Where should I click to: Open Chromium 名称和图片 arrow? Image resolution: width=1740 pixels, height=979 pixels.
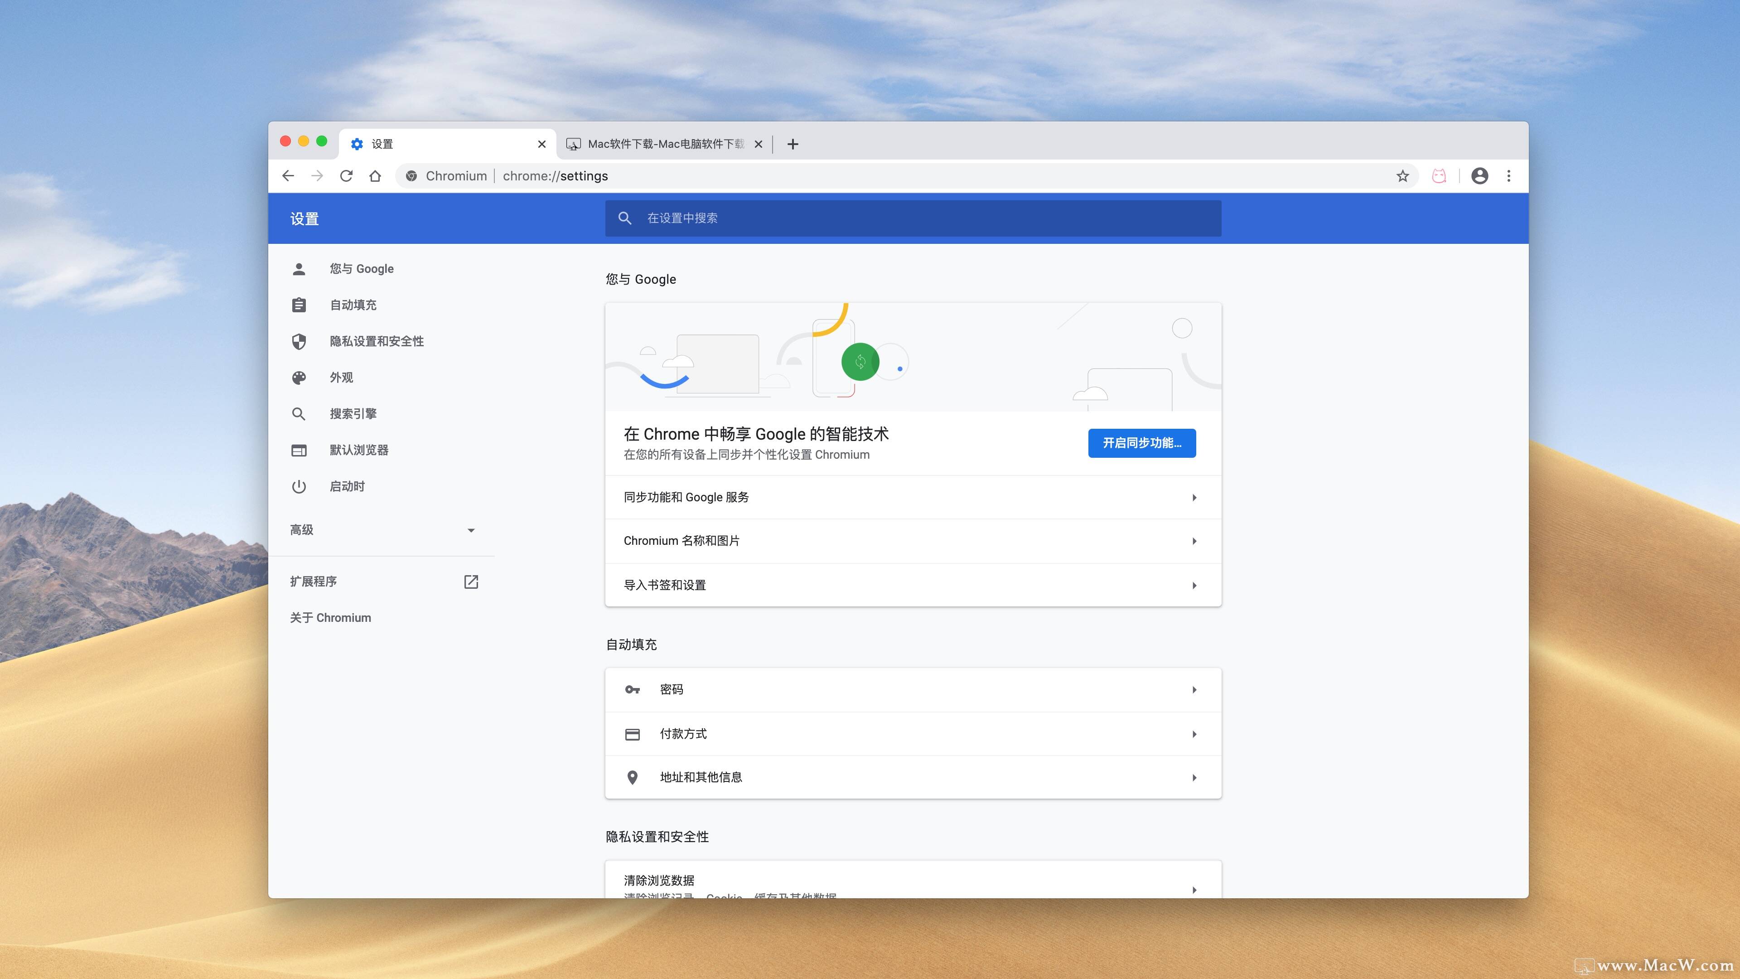click(1194, 541)
